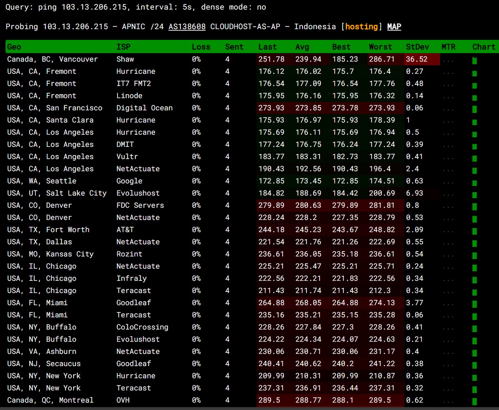Click the chart bar for Buffalo Evolushost
499x410 pixels.
(475, 341)
